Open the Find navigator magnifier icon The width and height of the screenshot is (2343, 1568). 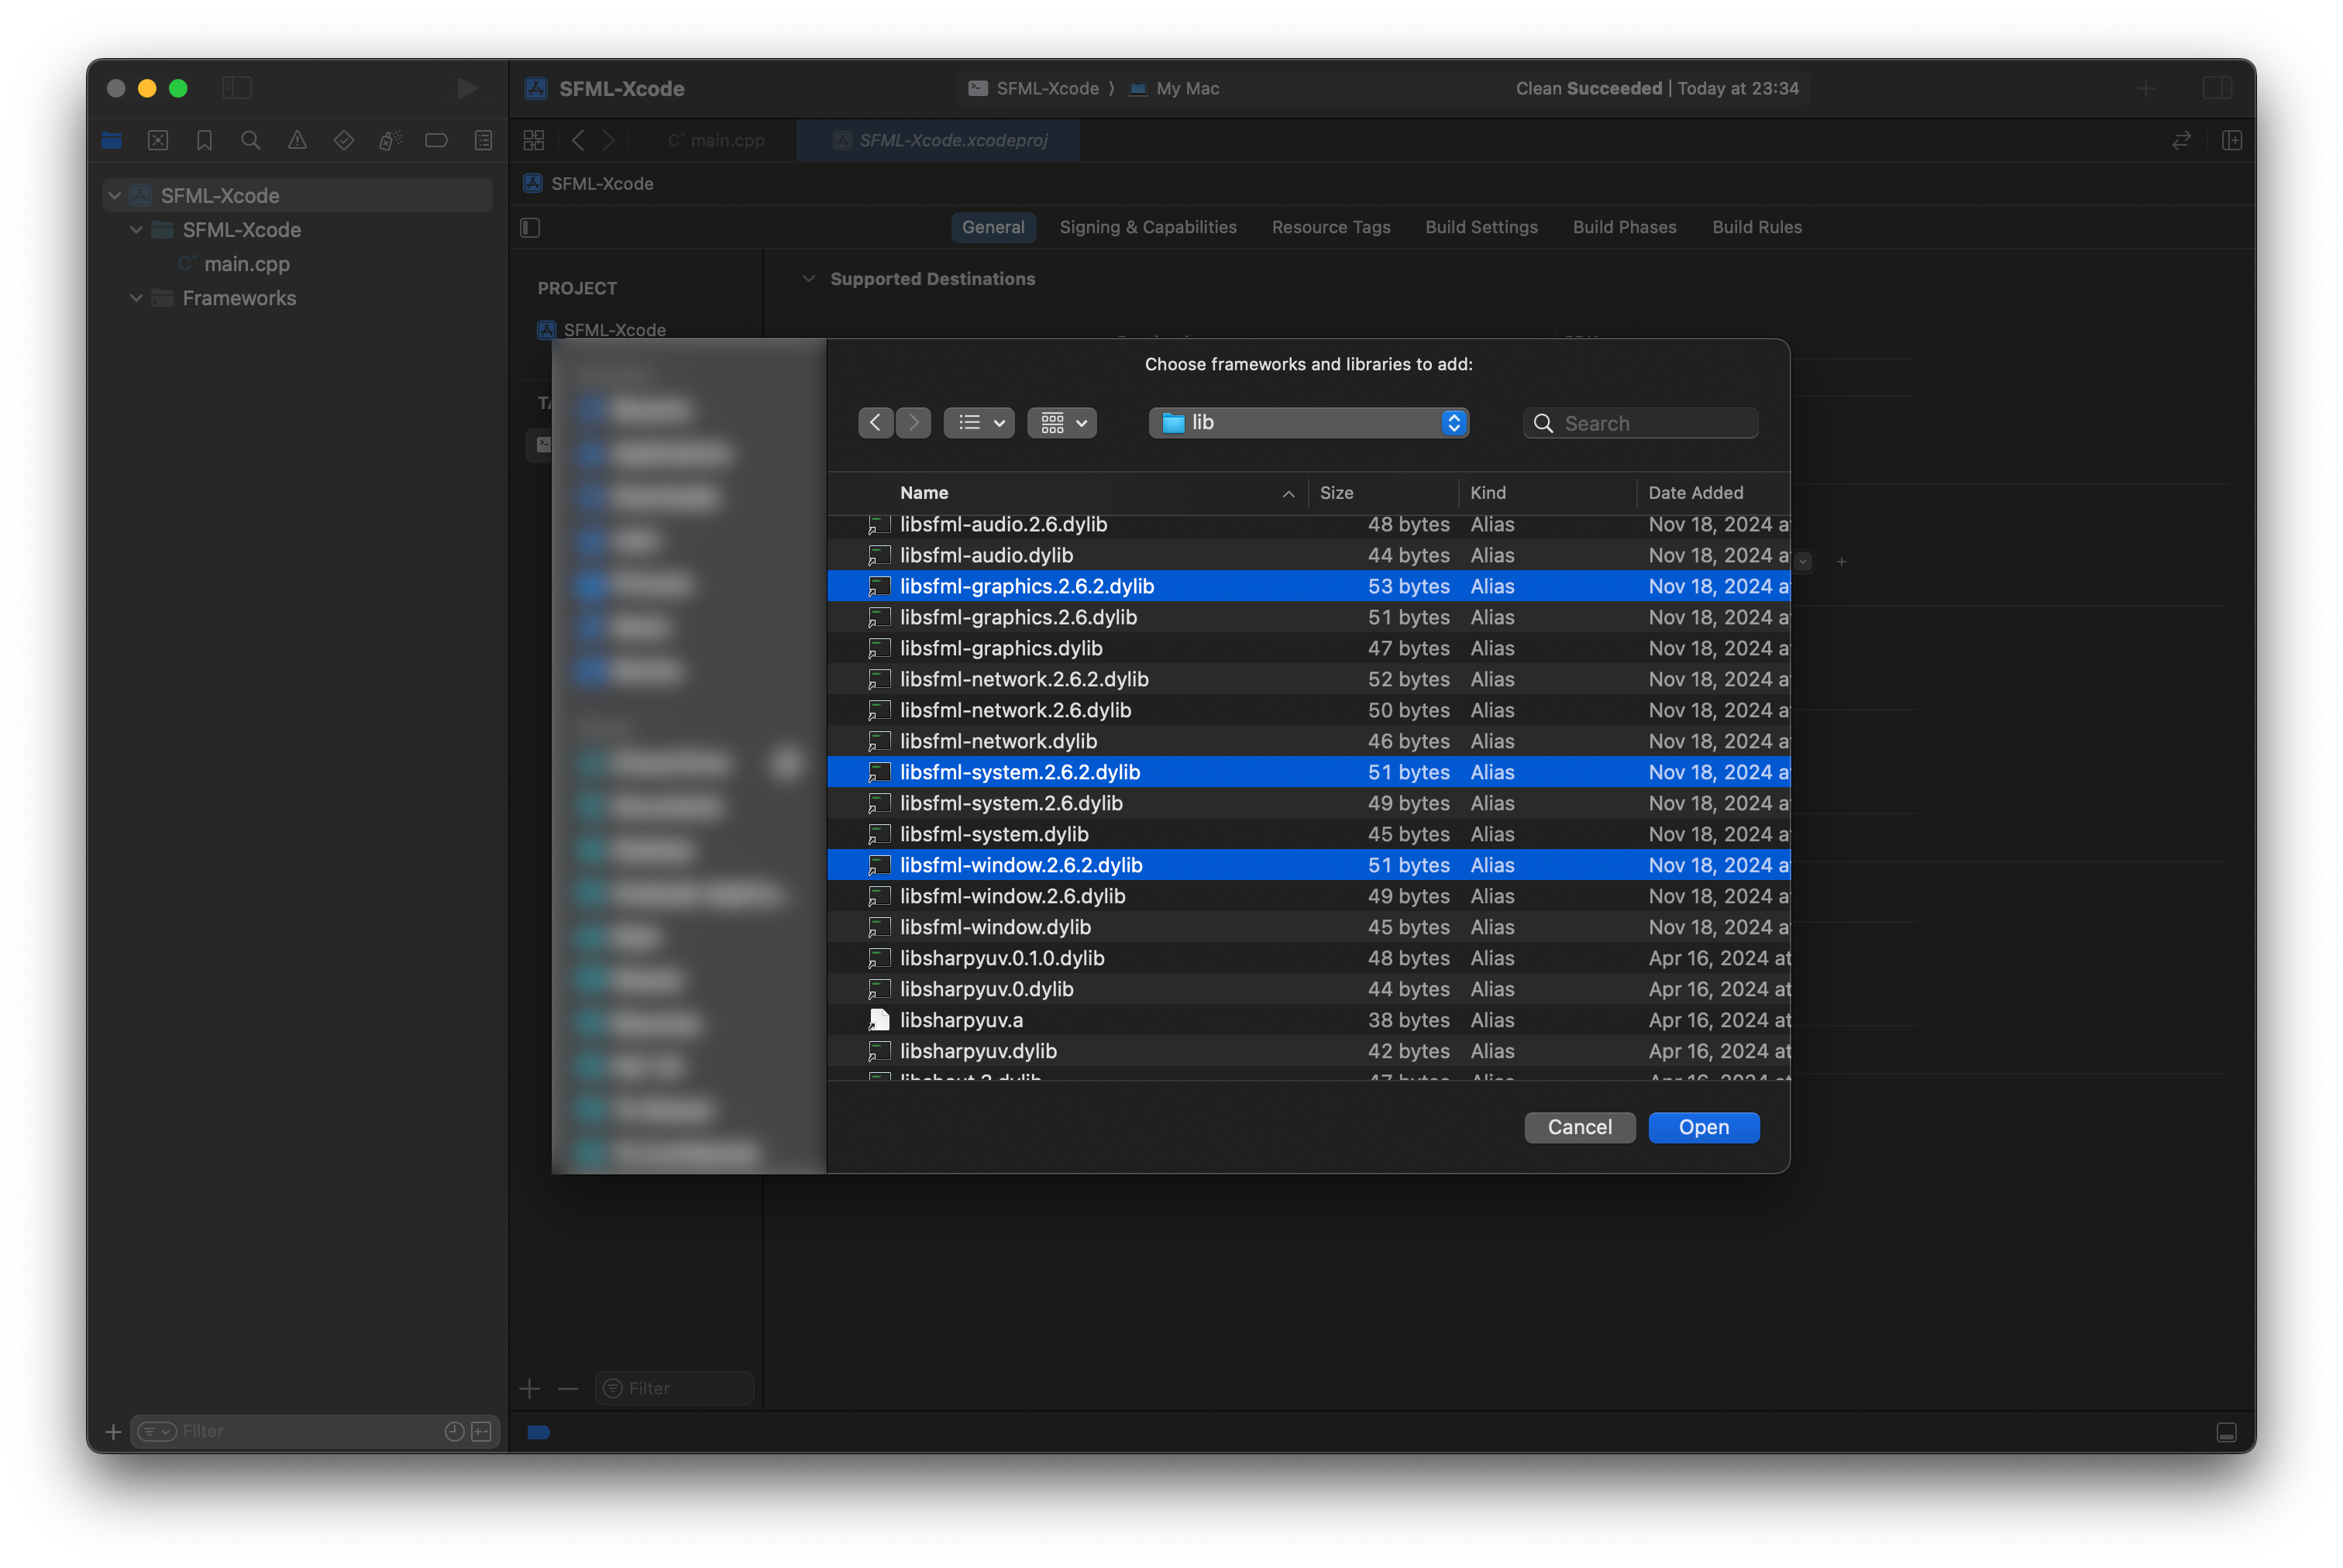point(251,141)
